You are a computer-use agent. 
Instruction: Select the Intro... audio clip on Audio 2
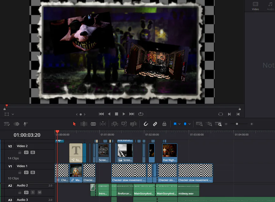pos(104,190)
